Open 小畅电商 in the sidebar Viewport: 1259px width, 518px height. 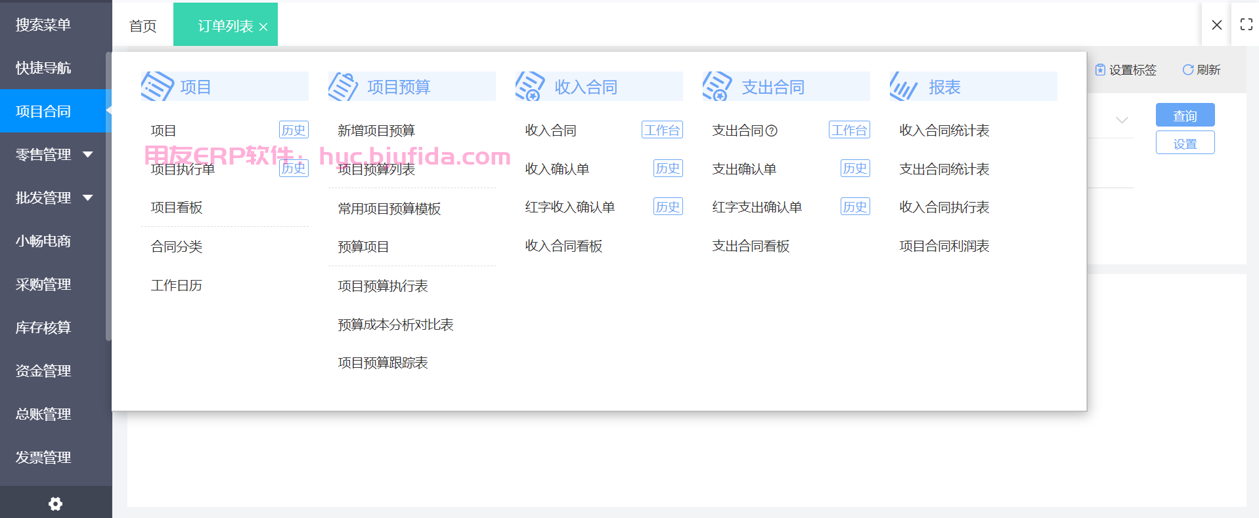click(43, 241)
